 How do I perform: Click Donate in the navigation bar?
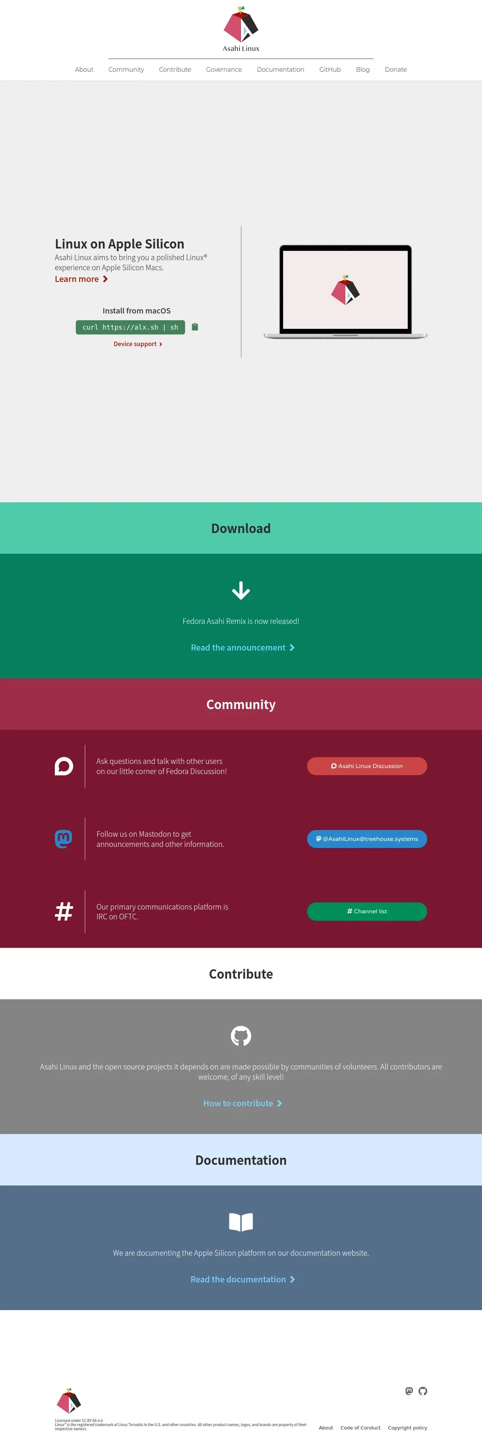click(396, 69)
